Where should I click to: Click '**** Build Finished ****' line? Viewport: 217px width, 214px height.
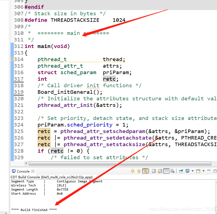coord(34,210)
